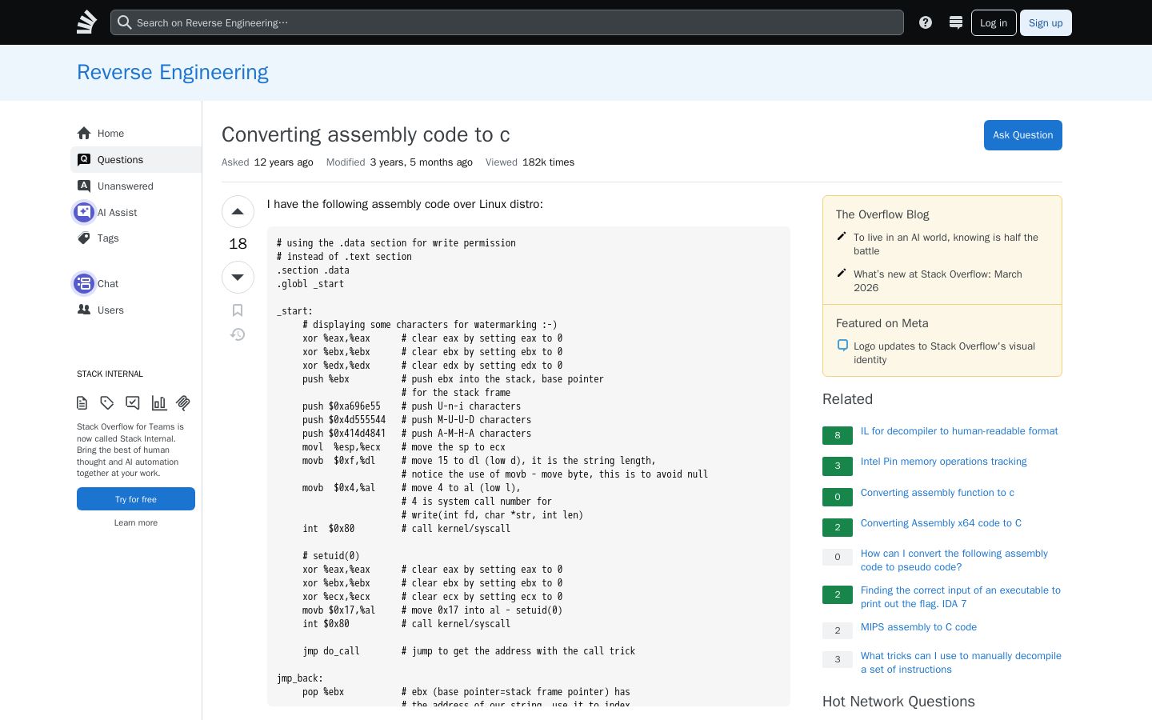1152x720 pixels.
Task: Click the Users people icon
Action: [x=84, y=310]
